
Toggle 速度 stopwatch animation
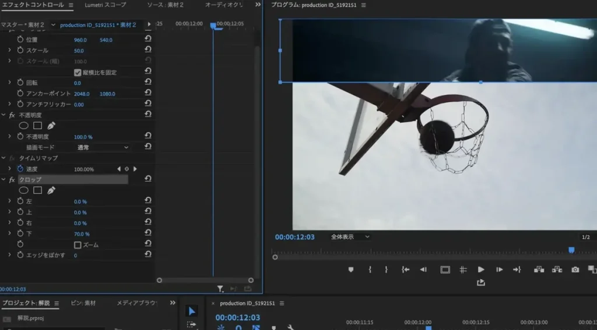point(20,168)
